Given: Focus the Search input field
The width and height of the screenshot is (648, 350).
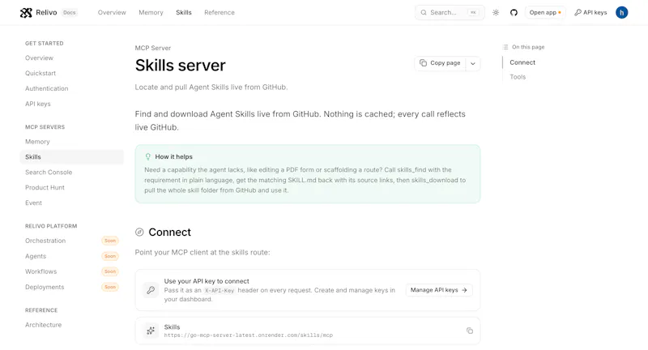Looking at the screenshot, I should click(x=450, y=13).
